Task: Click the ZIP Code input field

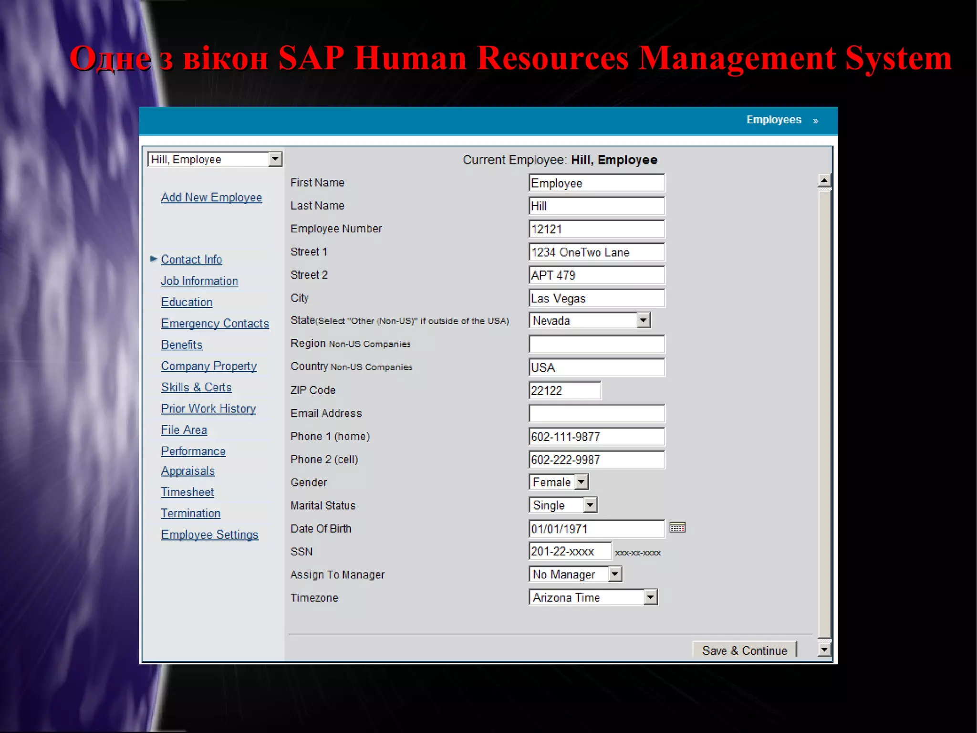Action: [565, 390]
